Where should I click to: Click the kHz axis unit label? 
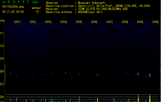2,21
